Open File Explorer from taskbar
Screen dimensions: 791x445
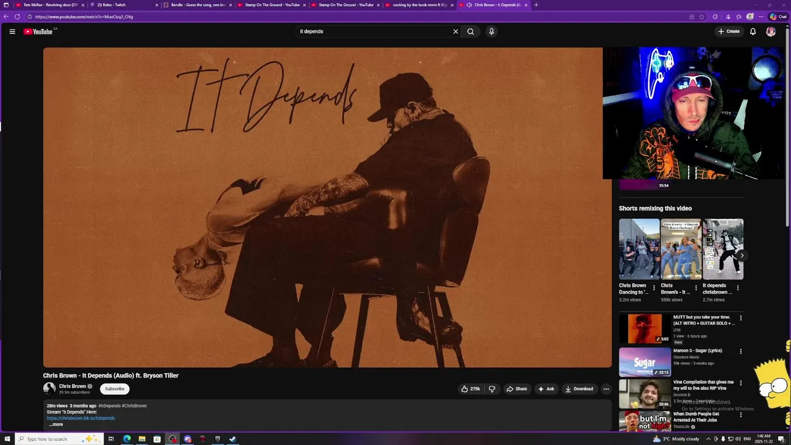[142, 439]
